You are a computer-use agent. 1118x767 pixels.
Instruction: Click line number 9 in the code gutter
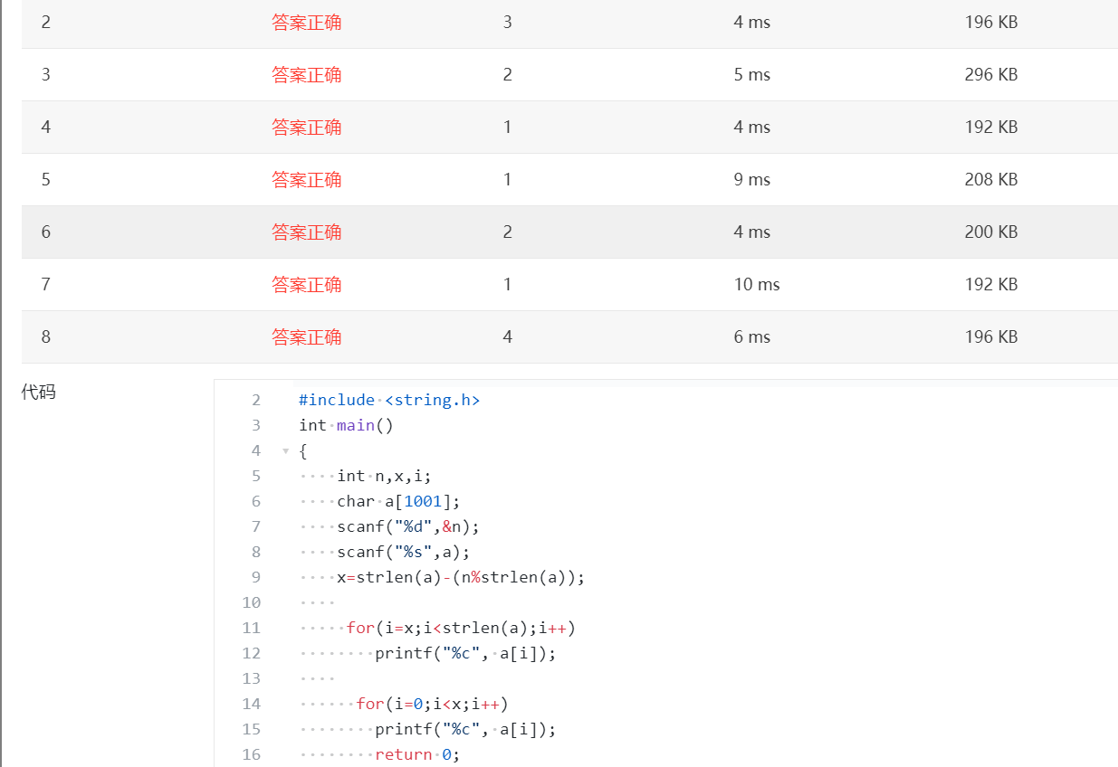[251, 577]
